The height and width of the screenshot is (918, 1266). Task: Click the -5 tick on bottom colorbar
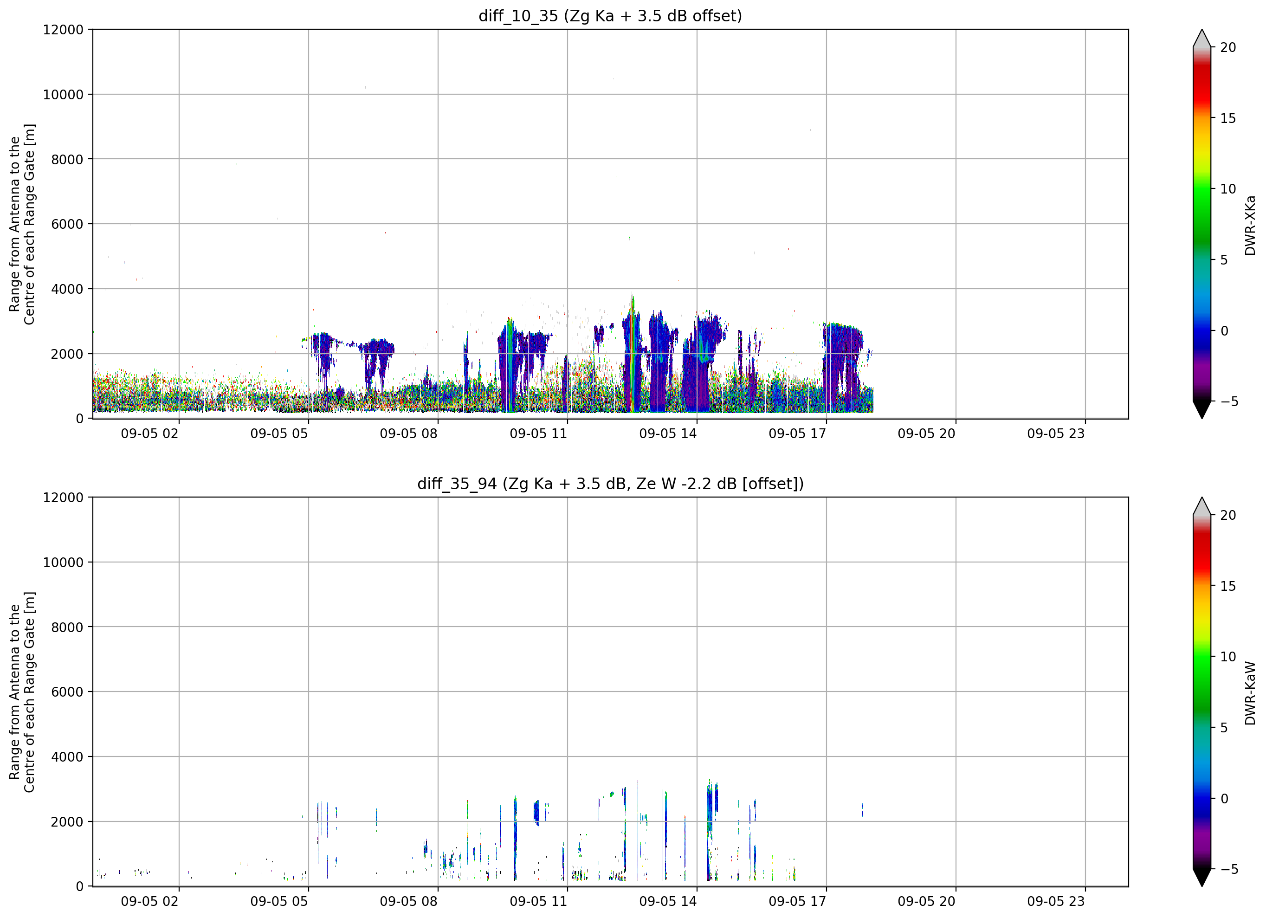pos(1228,869)
